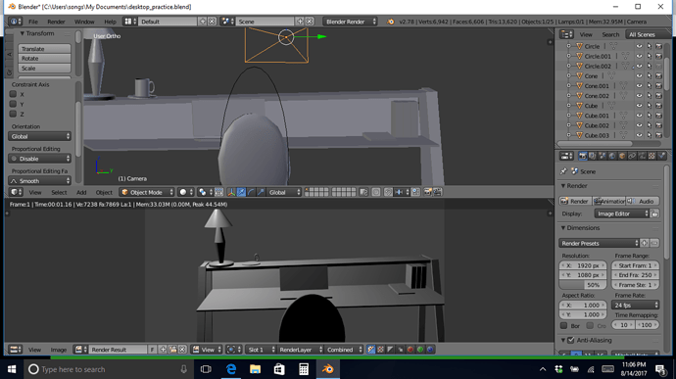
Task: Open Calculator from the taskbar
Action: click(x=304, y=369)
